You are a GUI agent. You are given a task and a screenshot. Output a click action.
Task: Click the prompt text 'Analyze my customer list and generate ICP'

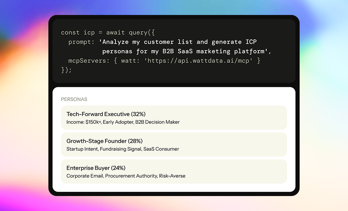point(179,42)
